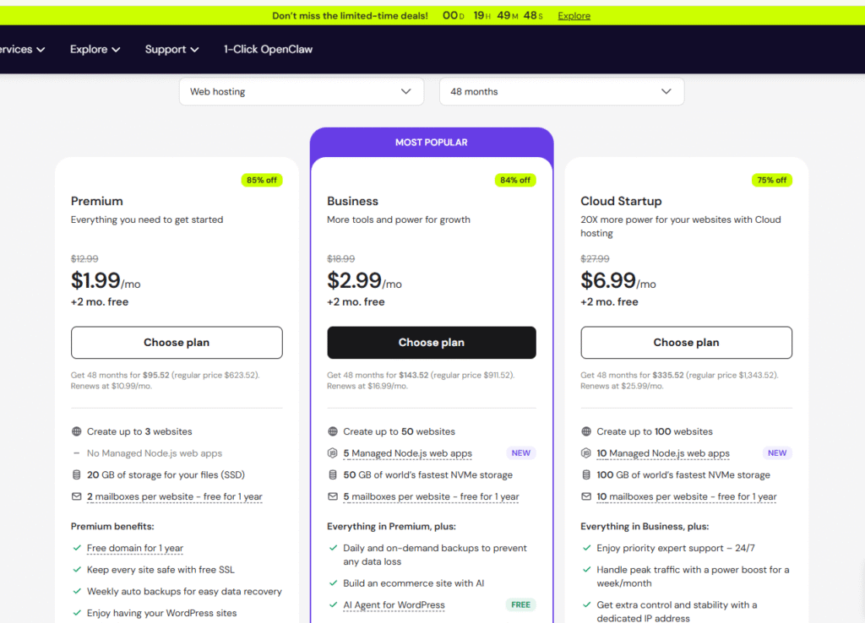
Task: Choose the Cloud Startup plan
Action: (x=686, y=343)
